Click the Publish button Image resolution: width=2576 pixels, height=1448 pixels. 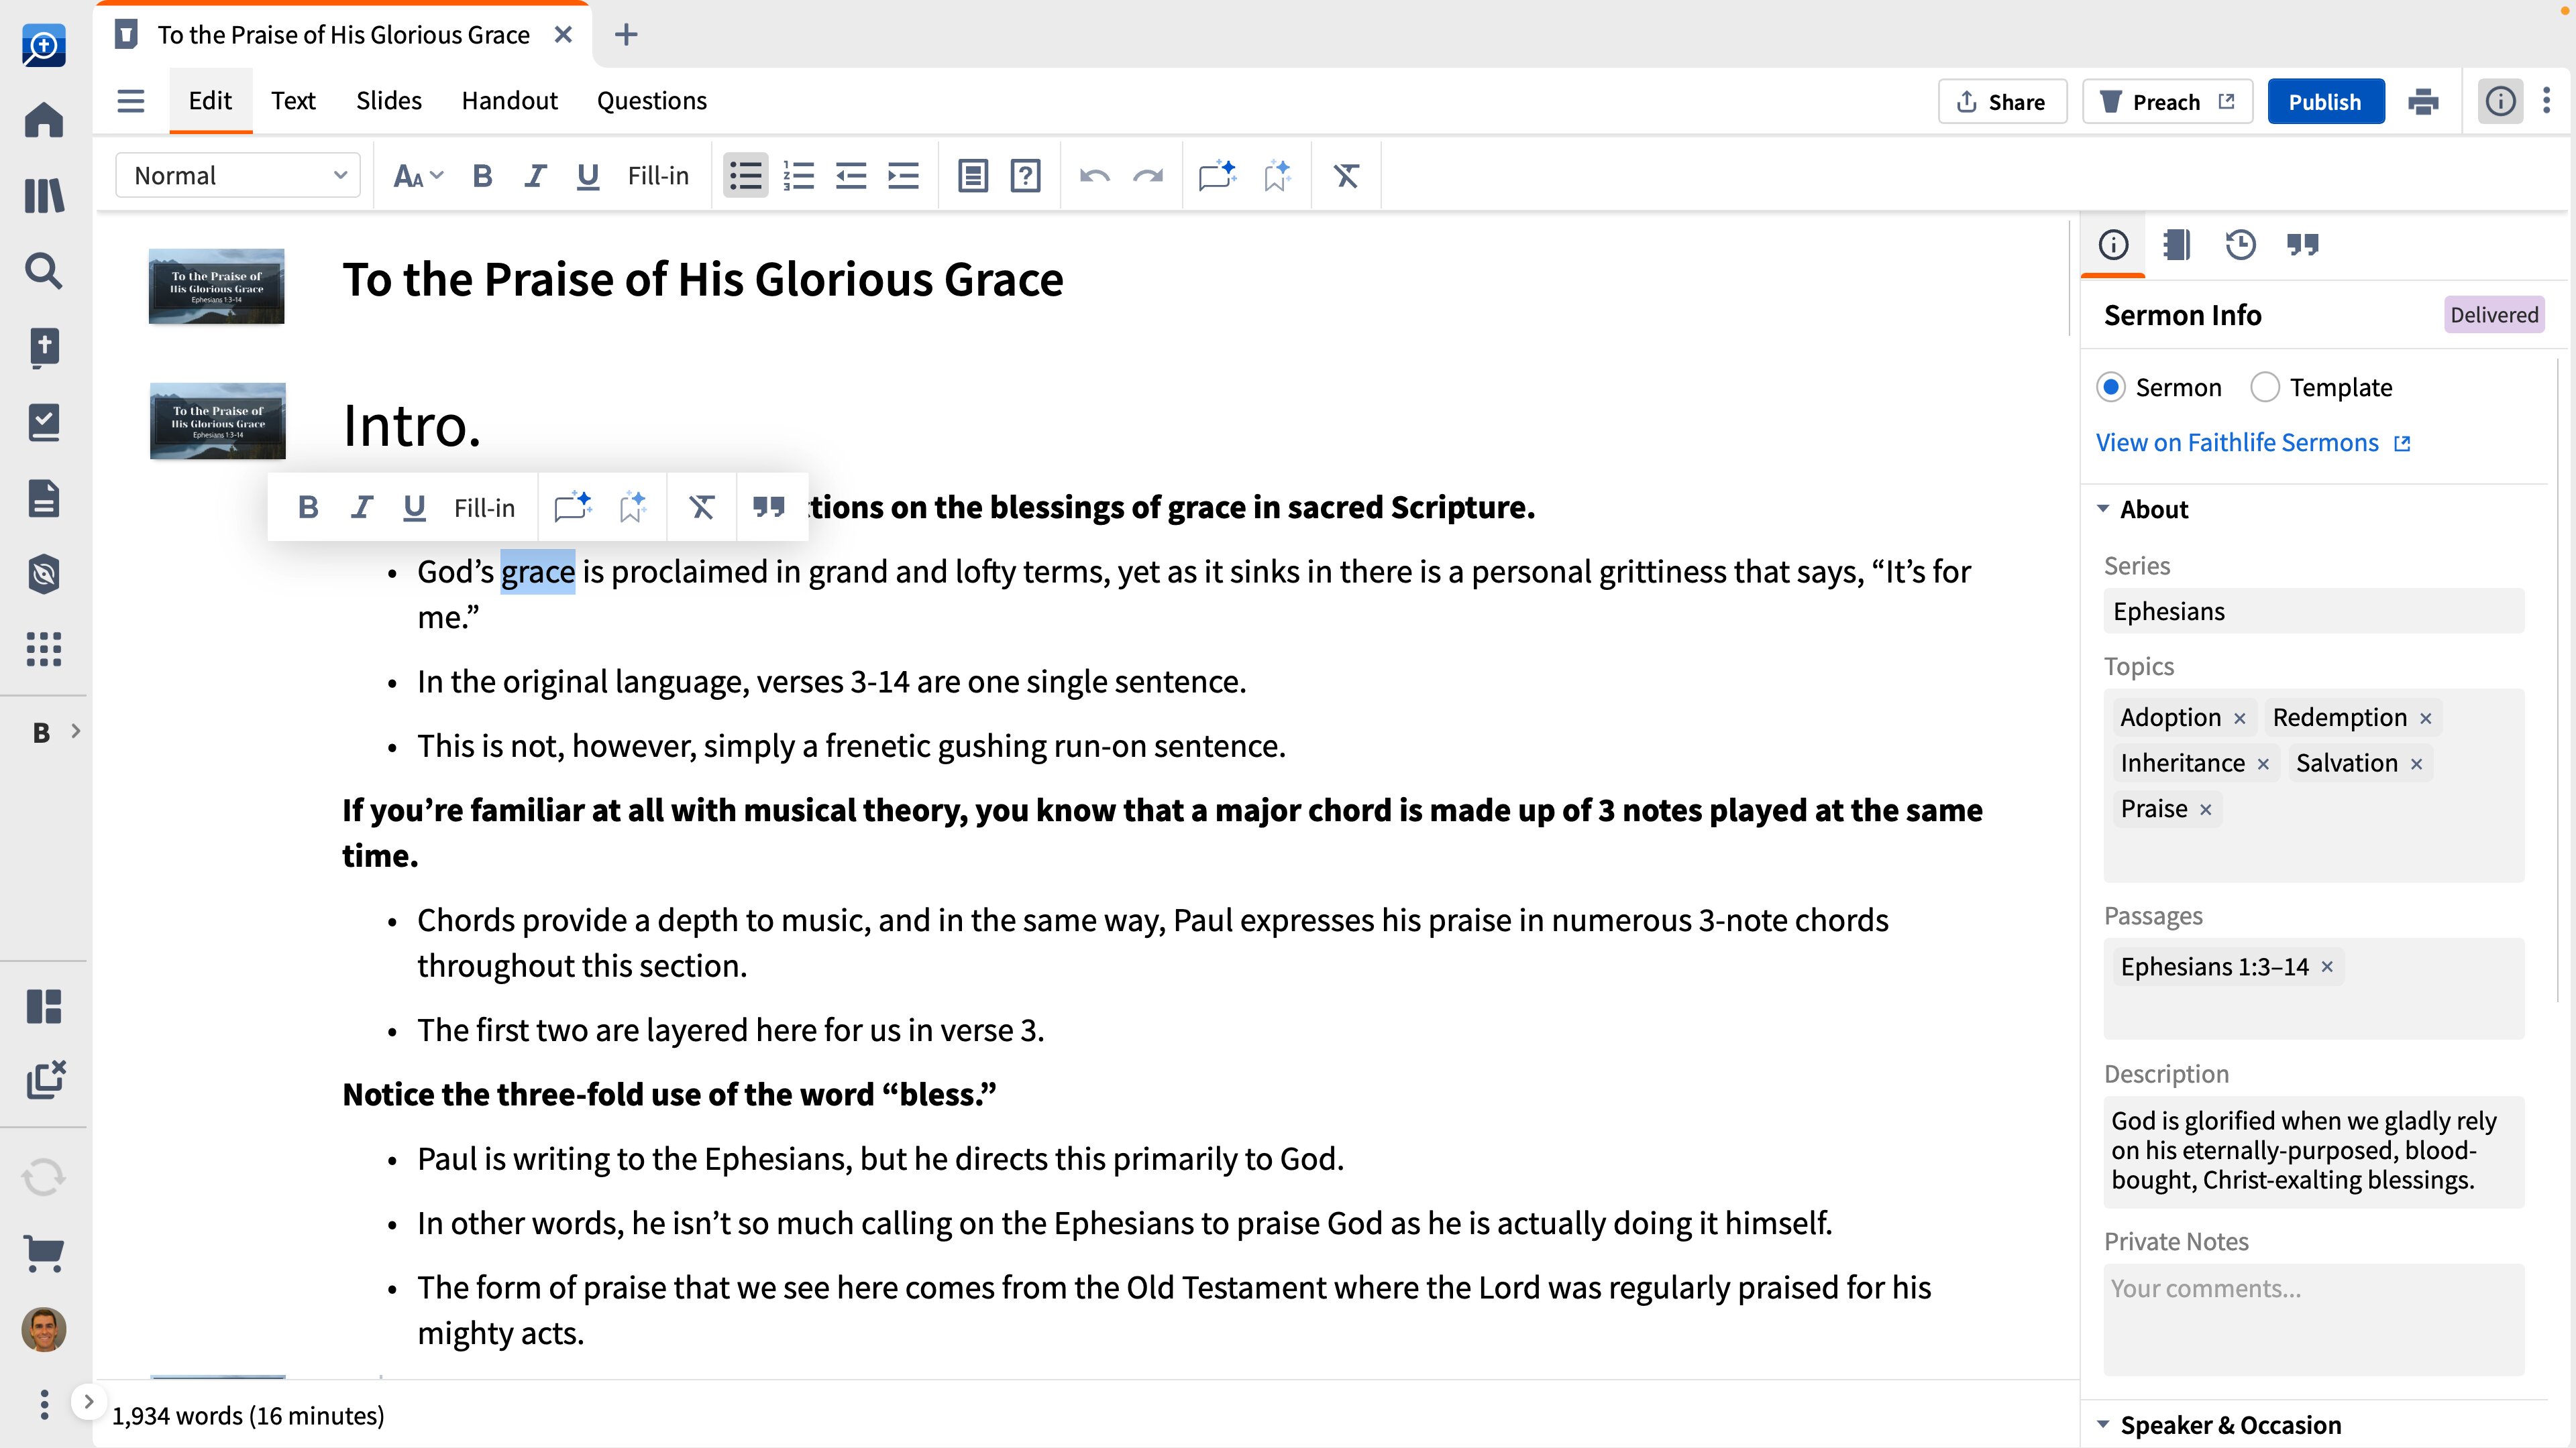2325,102
